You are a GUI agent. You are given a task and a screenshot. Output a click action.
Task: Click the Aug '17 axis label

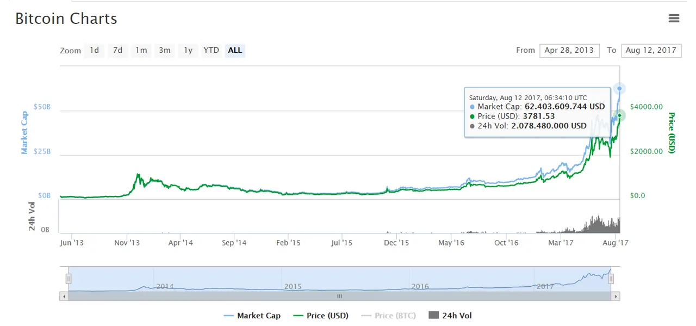pyautogui.click(x=616, y=243)
